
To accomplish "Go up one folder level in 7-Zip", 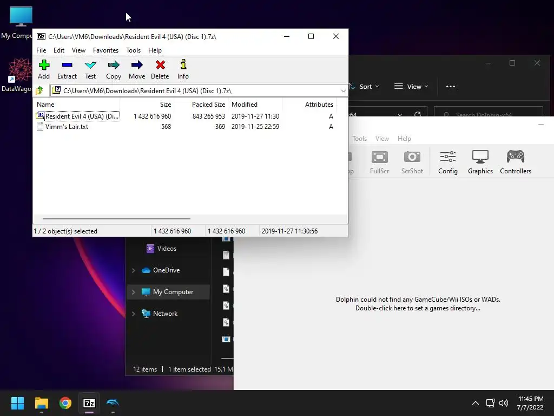I will (39, 90).
